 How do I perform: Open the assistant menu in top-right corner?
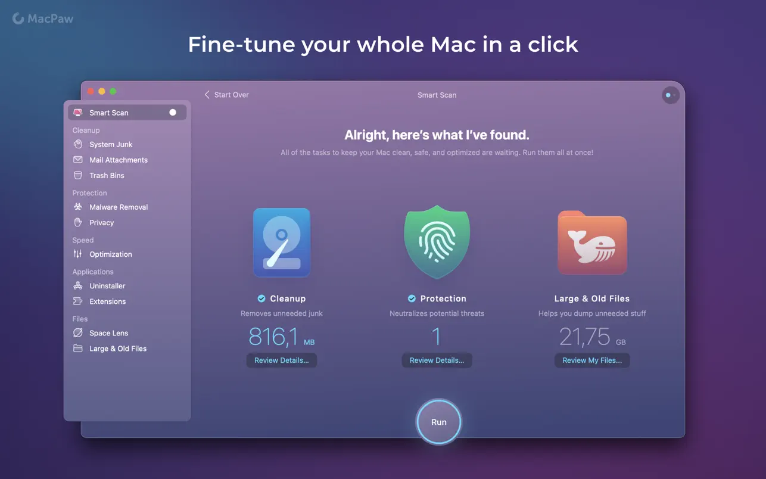[670, 95]
